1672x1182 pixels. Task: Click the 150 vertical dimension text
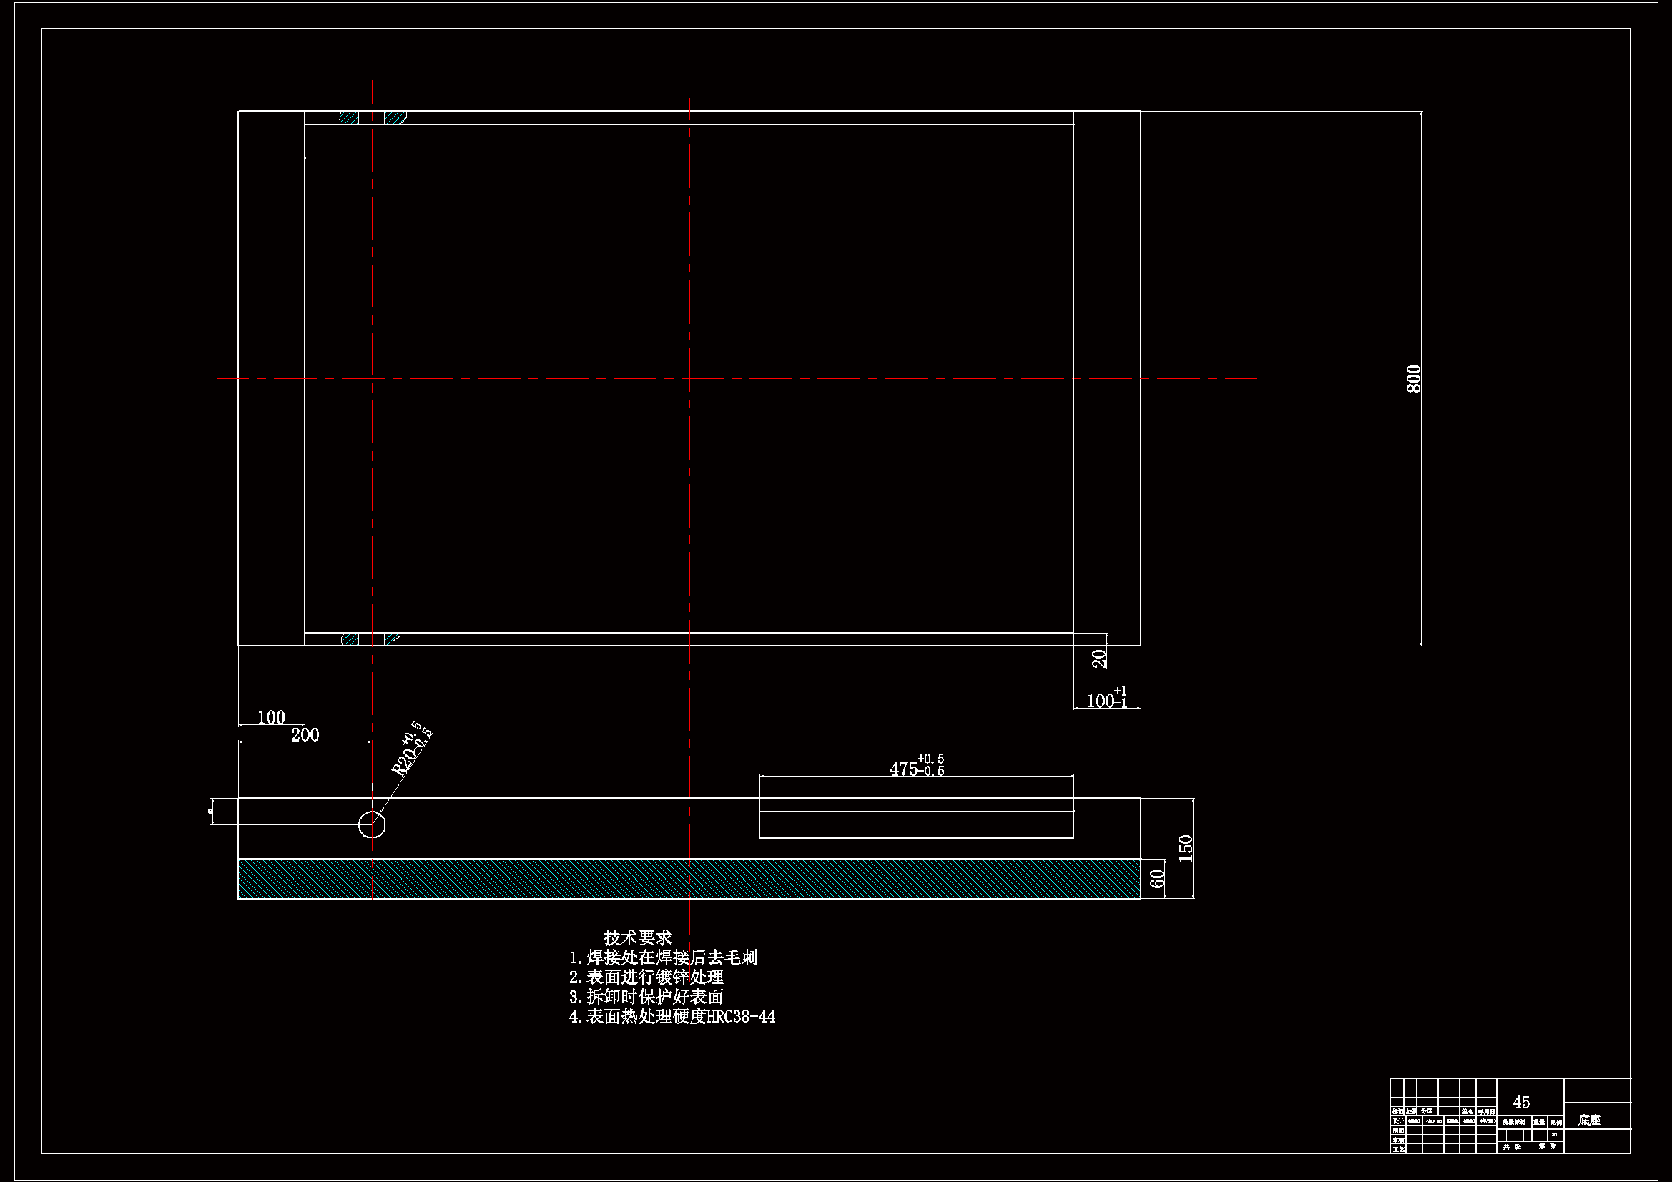pyautogui.click(x=1185, y=848)
